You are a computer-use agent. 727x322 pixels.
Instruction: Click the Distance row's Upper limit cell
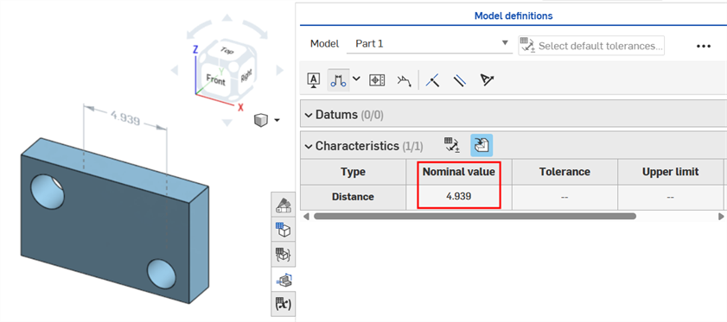pos(671,197)
